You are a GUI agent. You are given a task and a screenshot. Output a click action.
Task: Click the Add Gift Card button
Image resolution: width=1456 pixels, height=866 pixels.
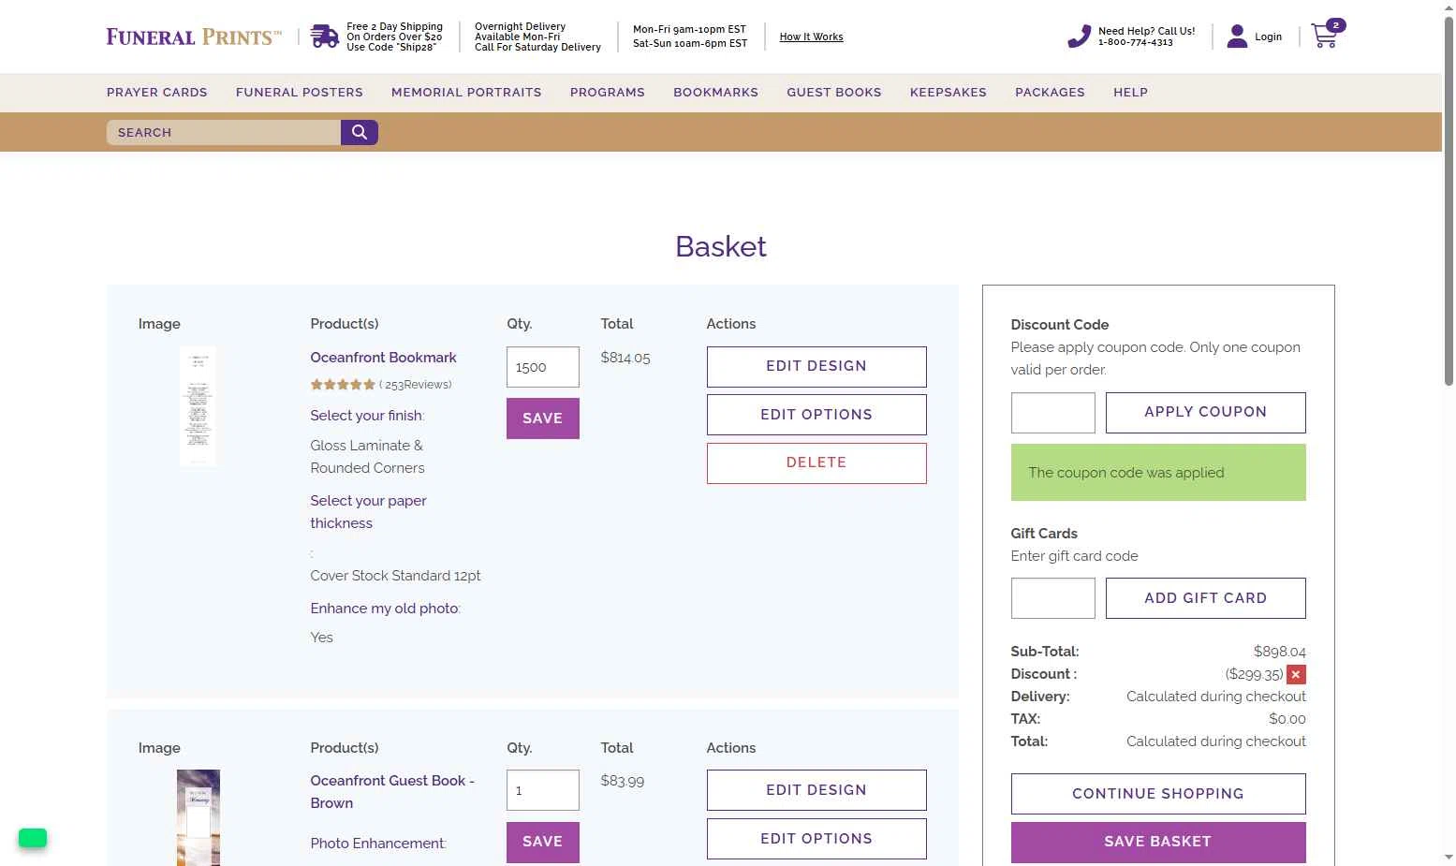1206,598
